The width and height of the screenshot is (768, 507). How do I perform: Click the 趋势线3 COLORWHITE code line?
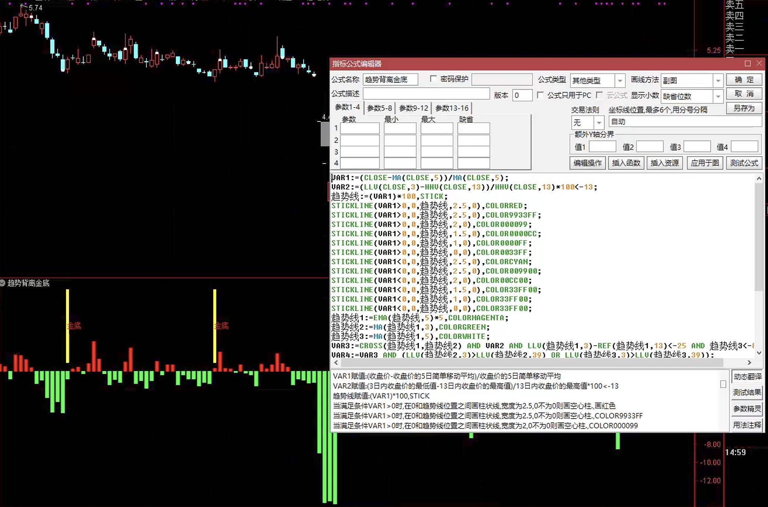[x=410, y=336]
